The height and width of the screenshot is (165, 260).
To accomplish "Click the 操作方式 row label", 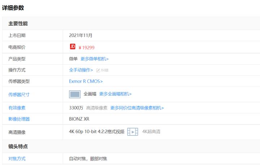I will [17, 70].
